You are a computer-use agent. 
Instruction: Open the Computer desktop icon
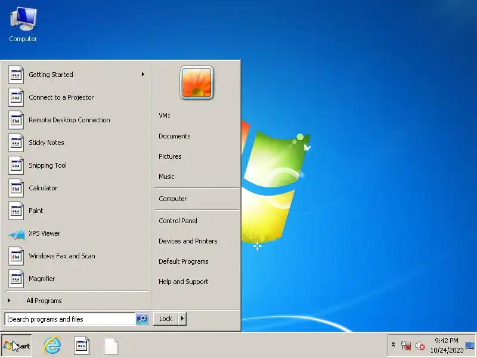pyautogui.click(x=23, y=24)
